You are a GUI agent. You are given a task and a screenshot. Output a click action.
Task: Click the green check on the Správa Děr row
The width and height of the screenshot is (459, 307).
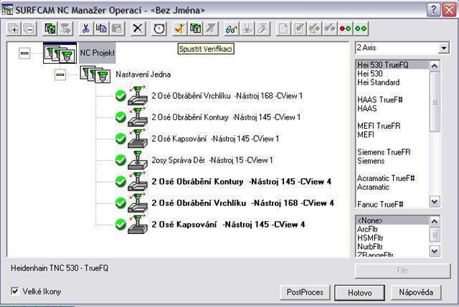(x=120, y=160)
